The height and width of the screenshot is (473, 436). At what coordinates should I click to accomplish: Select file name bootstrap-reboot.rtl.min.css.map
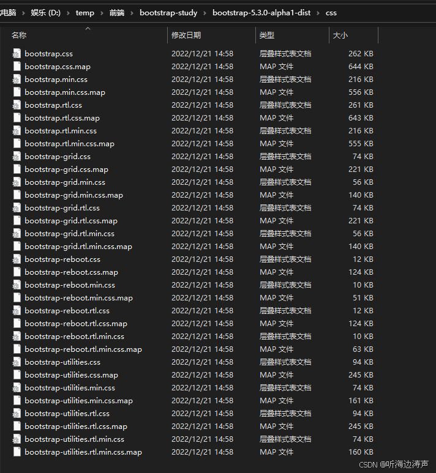click(x=83, y=349)
